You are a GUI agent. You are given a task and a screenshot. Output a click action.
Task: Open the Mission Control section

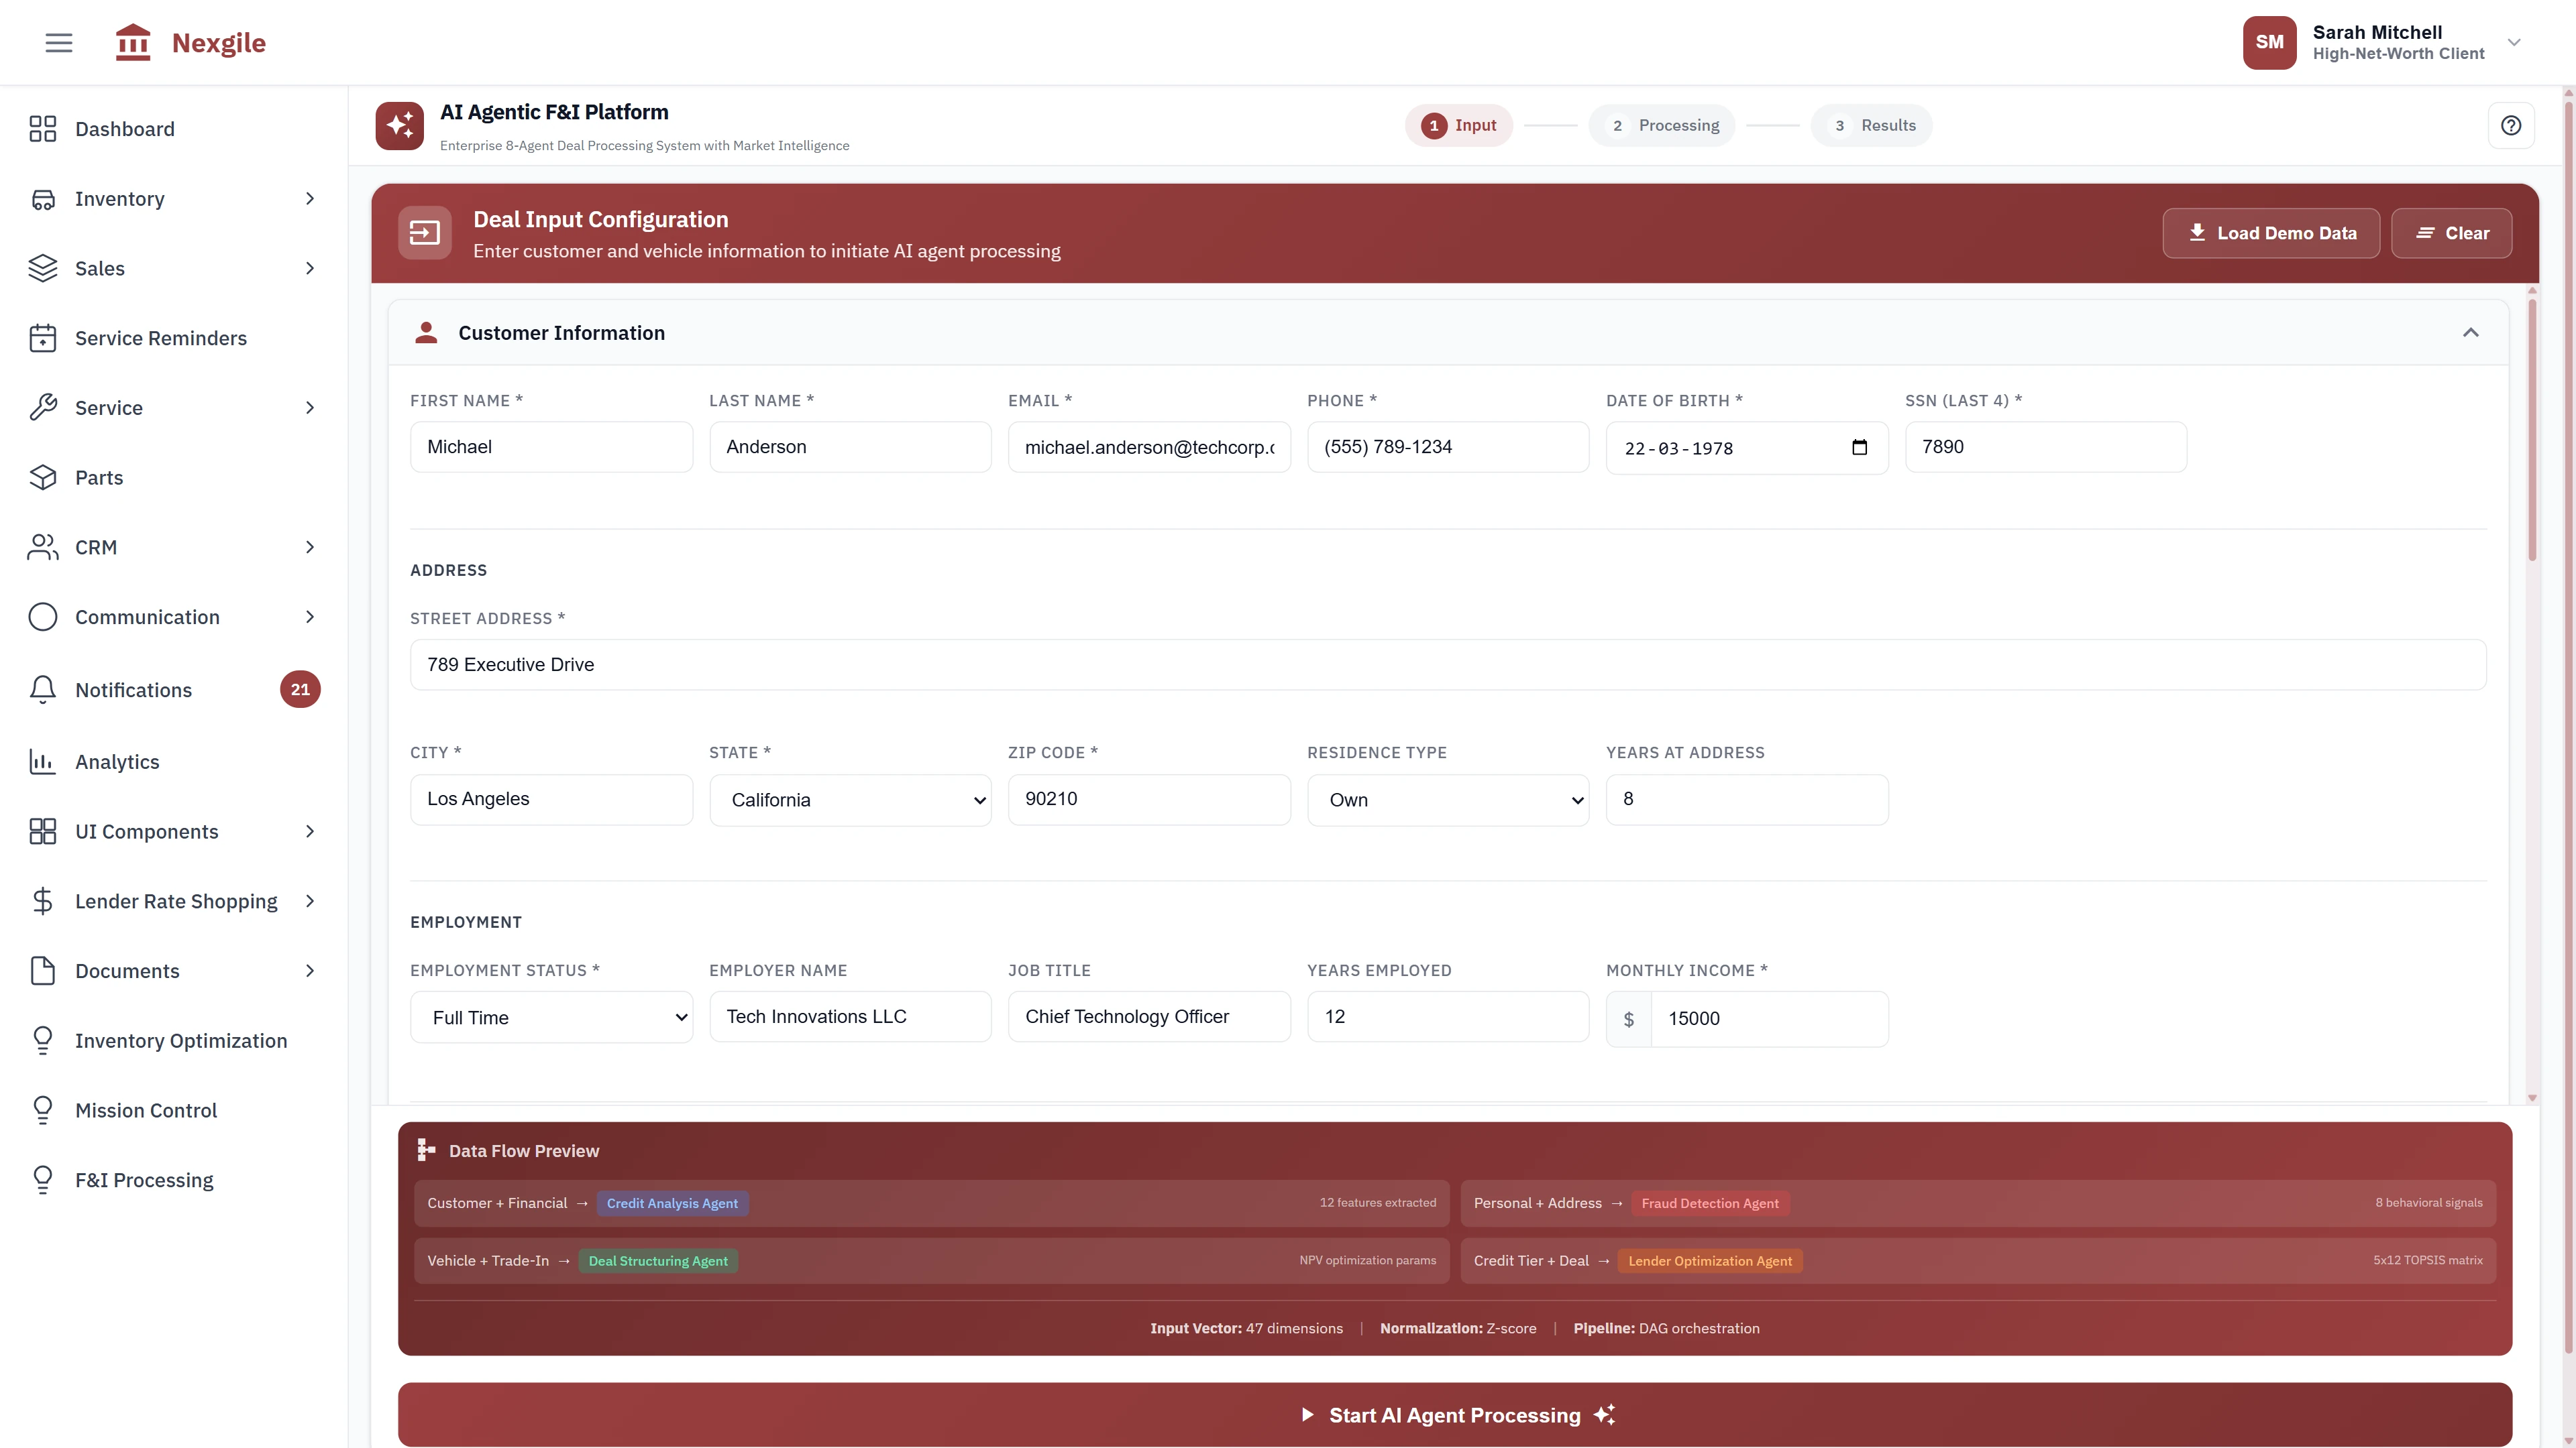146,1110
